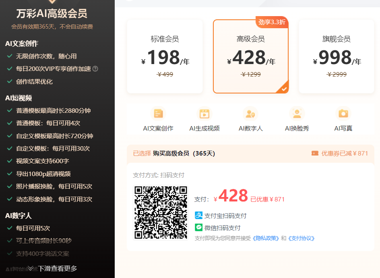Click the AI生成视频 label

pos(204,129)
